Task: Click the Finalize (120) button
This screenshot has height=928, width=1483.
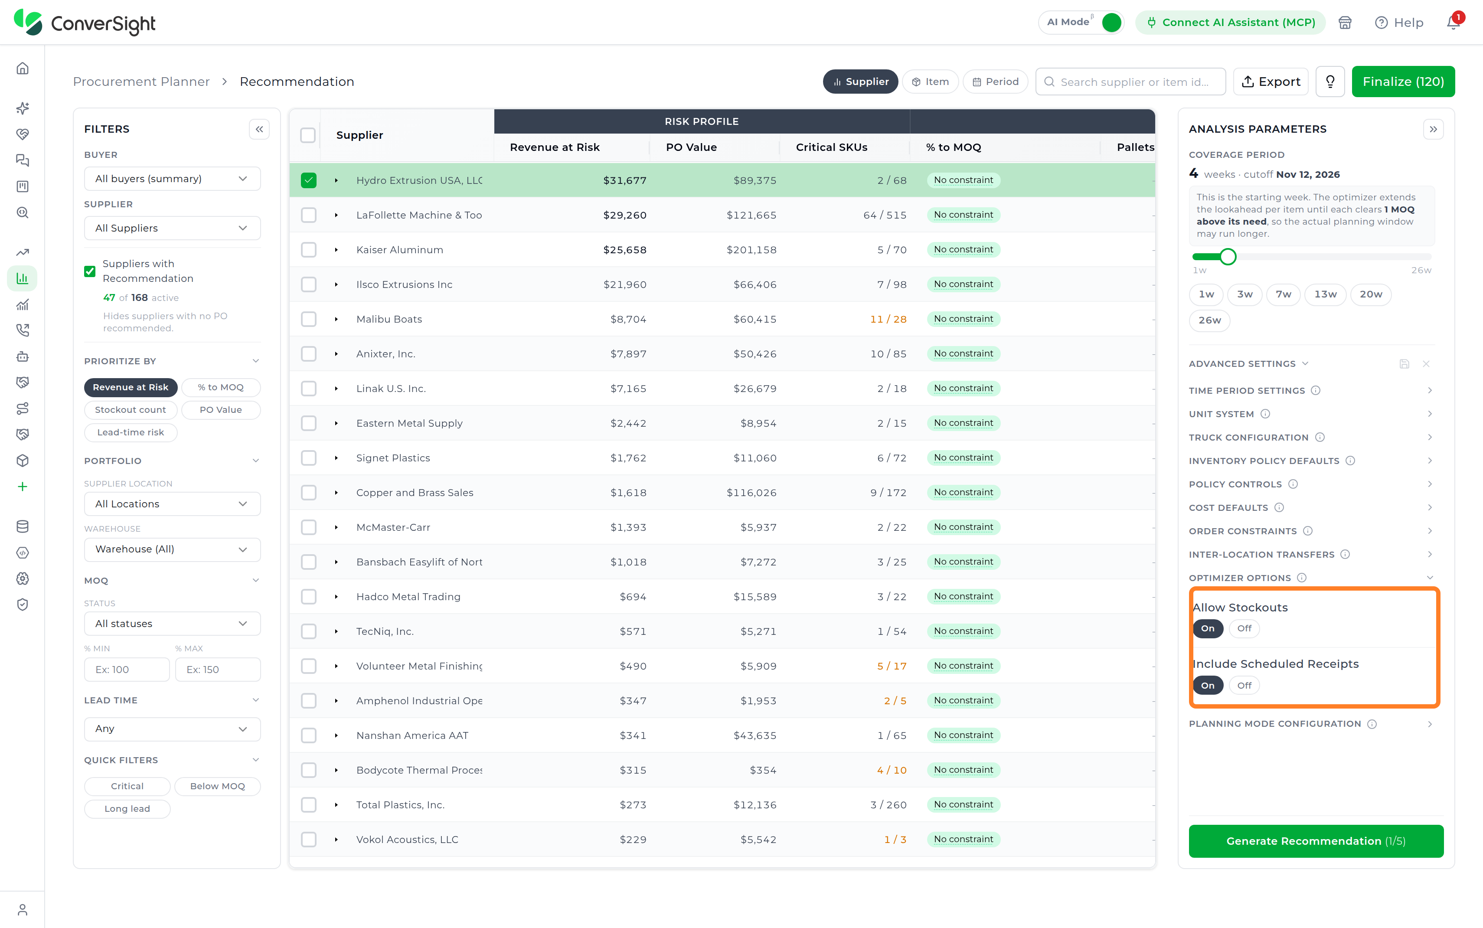Action: coord(1403,82)
